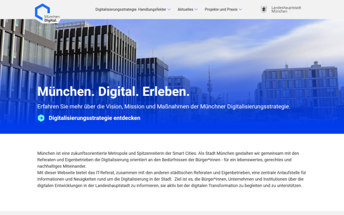Screen dimensions: 344x215
Task: Open the Handlungsfelder menu item
Action: point(152,9)
